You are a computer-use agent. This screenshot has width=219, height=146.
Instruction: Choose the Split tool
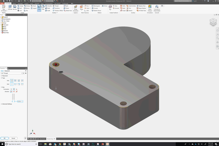pos(66,6)
